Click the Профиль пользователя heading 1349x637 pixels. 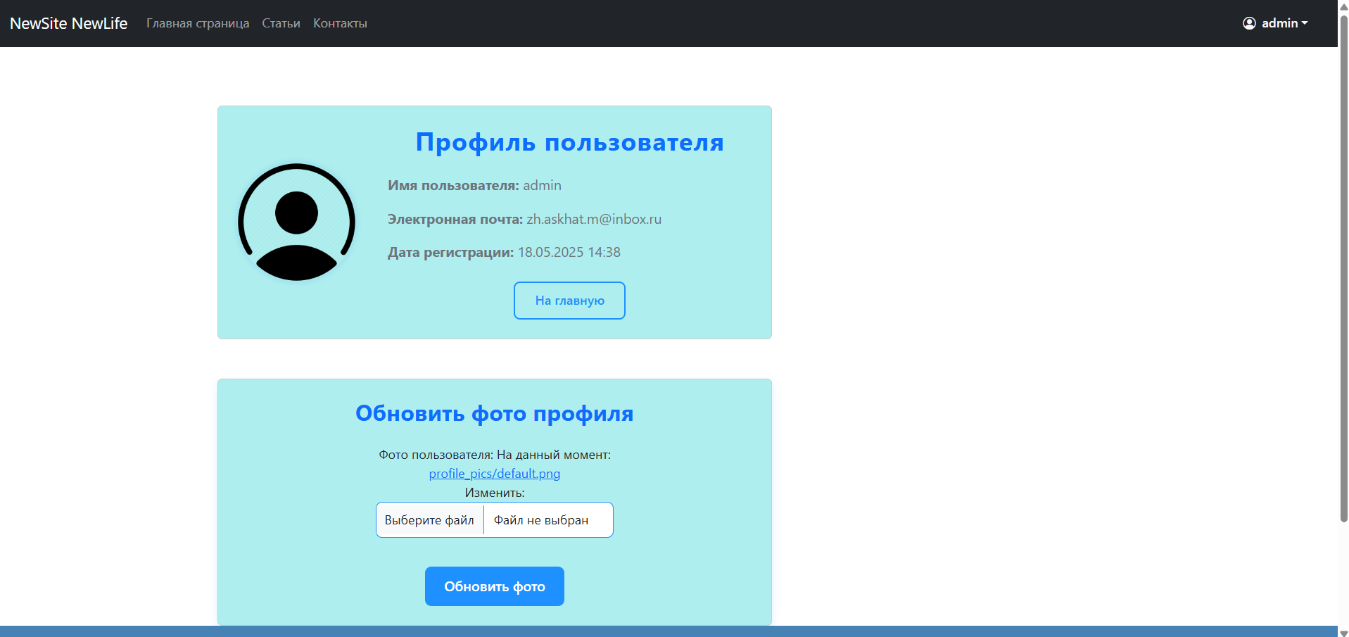point(569,142)
